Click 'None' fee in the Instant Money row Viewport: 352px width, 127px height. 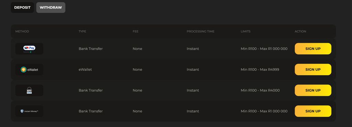tap(137, 111)
